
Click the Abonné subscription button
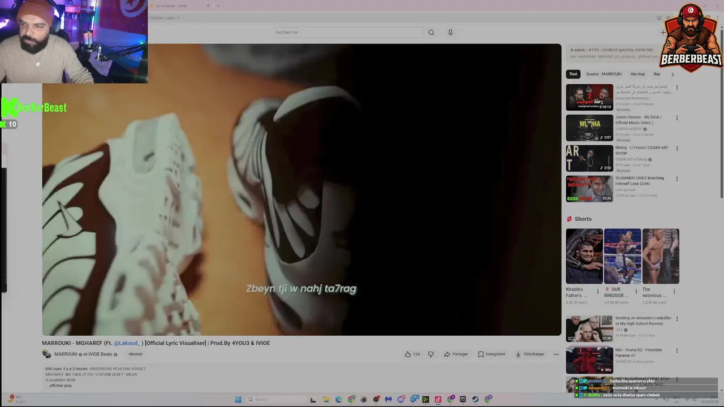tap(135, 354)
